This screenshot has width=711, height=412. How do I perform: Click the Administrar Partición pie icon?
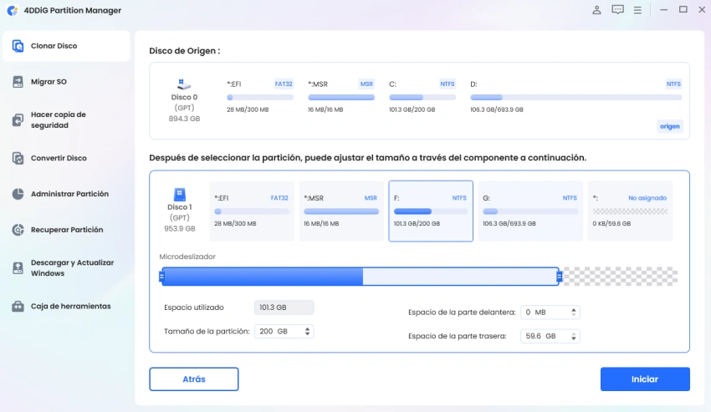pos(18,194)
